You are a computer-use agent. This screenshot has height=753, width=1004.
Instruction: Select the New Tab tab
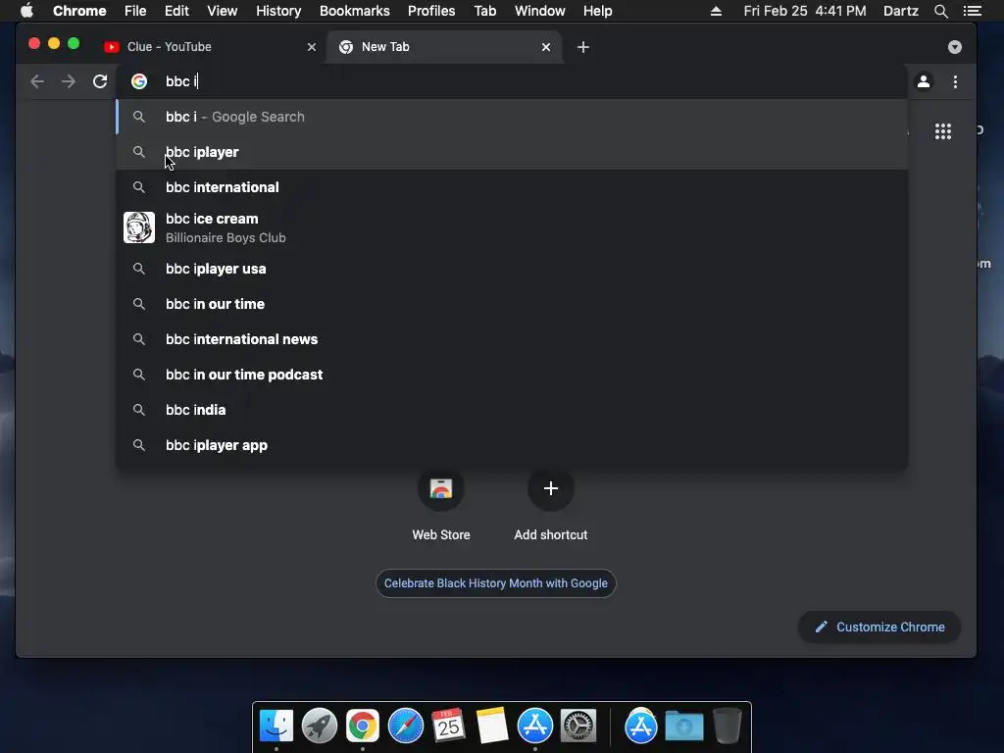click(442, 47)
